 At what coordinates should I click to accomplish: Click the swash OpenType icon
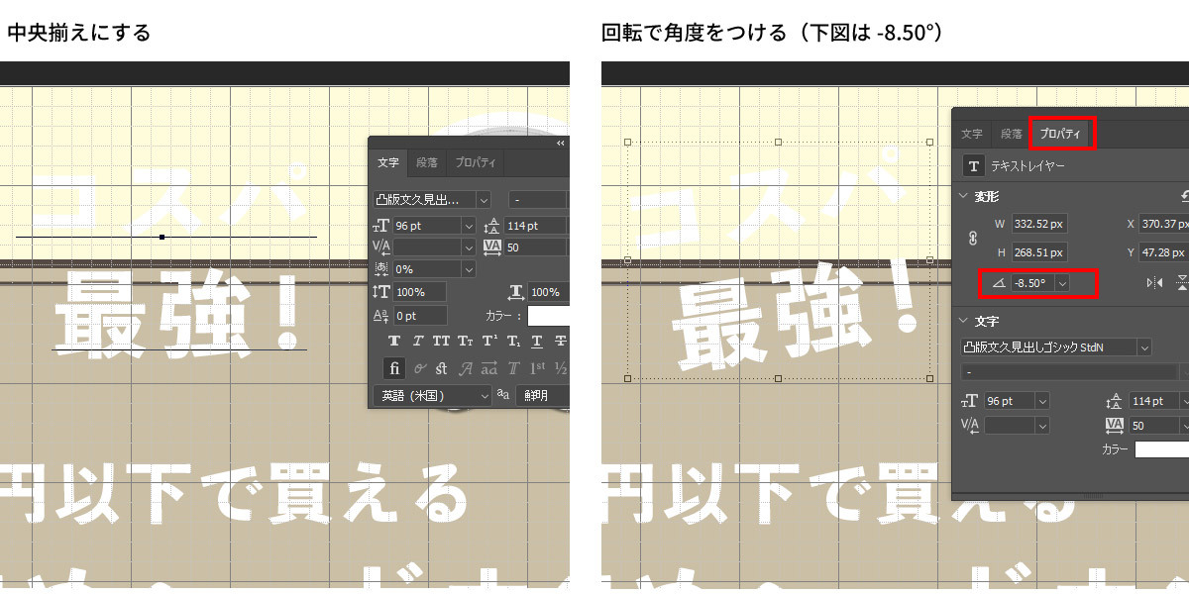[466, 368]
